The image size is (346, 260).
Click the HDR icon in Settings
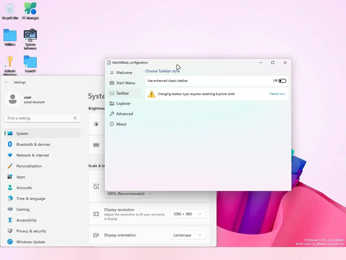click(96, 145)
